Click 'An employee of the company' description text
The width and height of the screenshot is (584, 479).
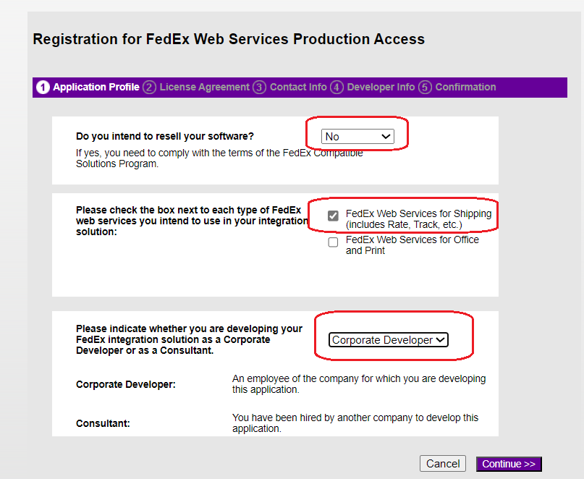pyautogui.click(x=359, y=384)
